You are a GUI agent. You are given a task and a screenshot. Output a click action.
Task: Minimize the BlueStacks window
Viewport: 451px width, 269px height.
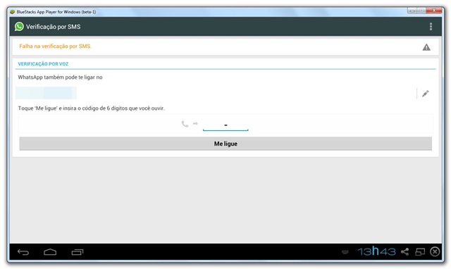pyautogui.click(x=412, y=11)
